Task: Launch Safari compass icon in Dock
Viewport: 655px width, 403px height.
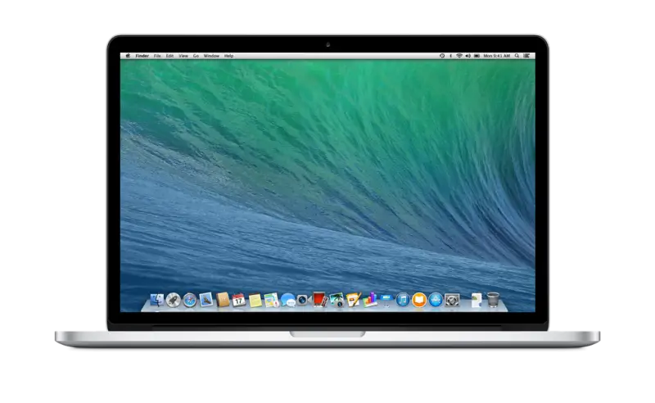Action: tap(190, 300)
